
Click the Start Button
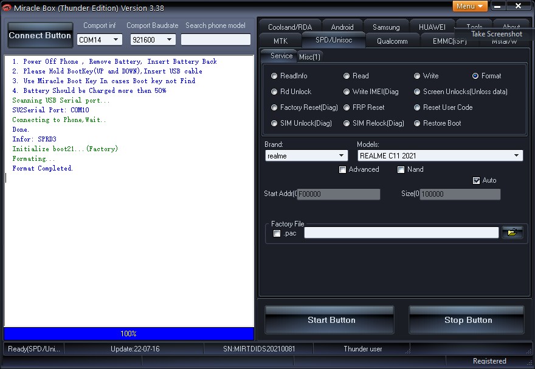pos(330,320)
